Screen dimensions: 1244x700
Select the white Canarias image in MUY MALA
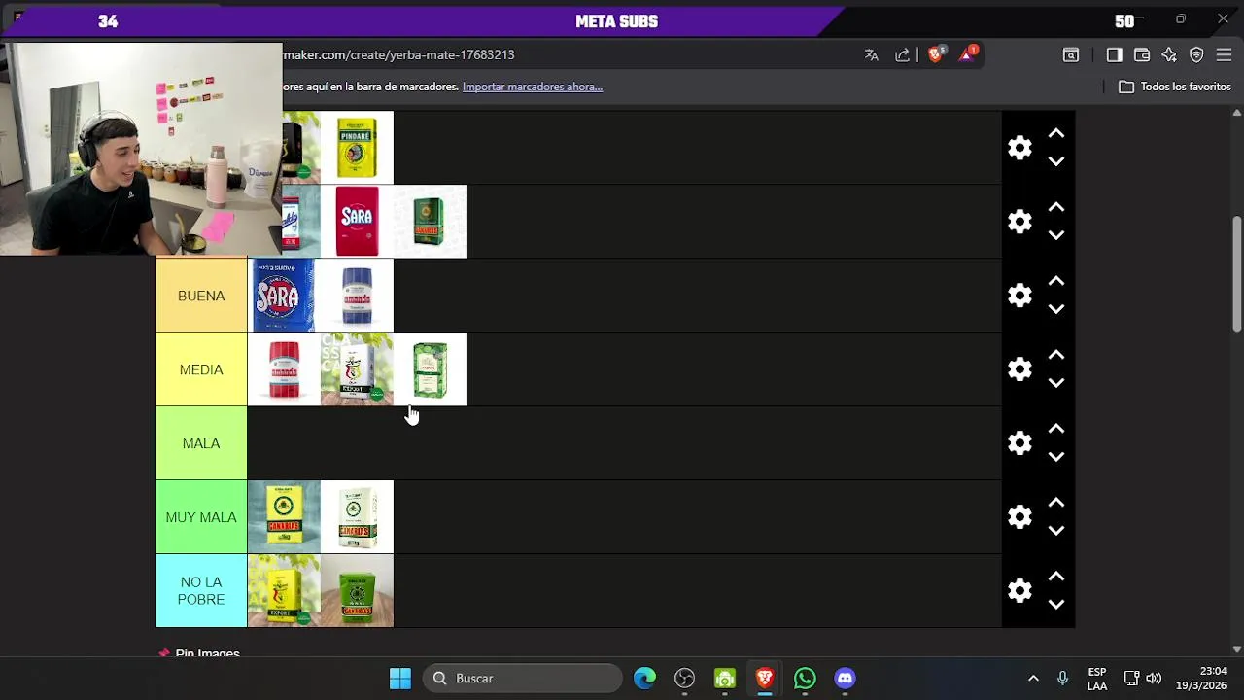[357, 517]
